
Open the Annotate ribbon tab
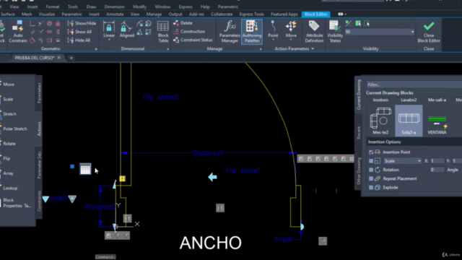[x=115, y=14]
